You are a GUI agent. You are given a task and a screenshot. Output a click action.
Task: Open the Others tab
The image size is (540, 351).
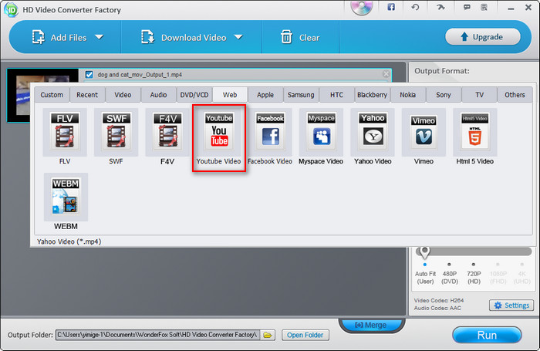515,95
